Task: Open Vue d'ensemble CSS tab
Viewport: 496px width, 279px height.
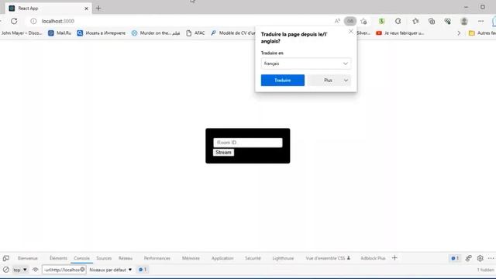Action: tap(328, 258)
